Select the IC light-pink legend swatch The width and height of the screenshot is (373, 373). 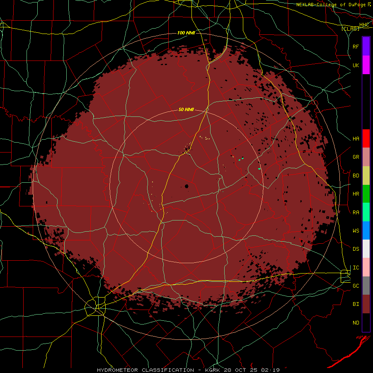tap(366, 267)
